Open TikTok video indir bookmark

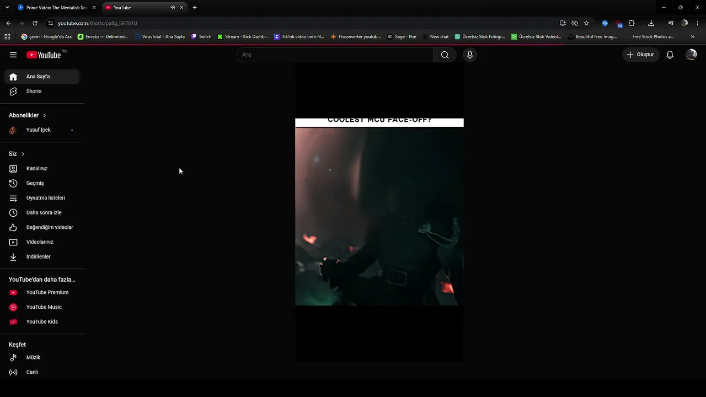(x=299, y=37)
